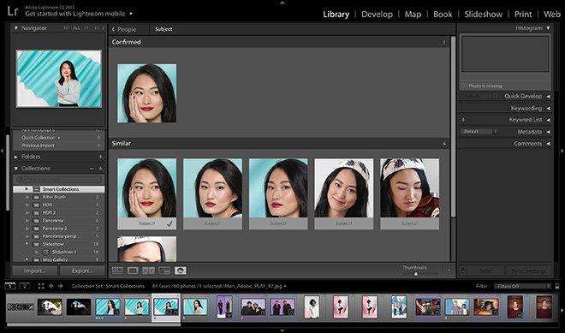
Task: Open the Metadata preset Default dropdown
Action: pyautogui.click(x=479, y=132)
